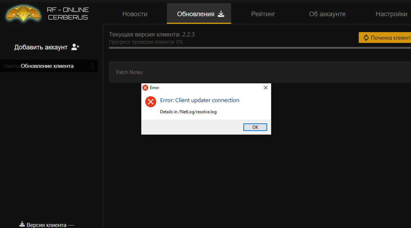Close the Error dialog with the X

click(266, 88)
